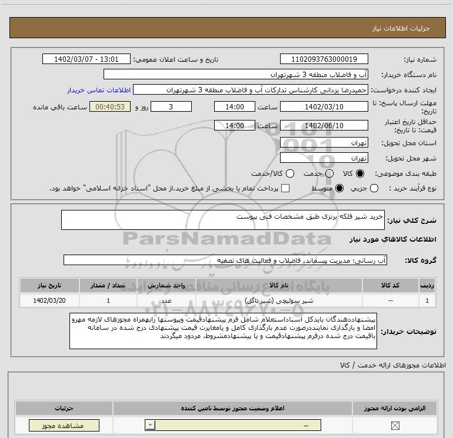The height and width of the screenshot is (438, 453).
Task: Click the تاریخ نیاز column header
Action: [49, 285]
